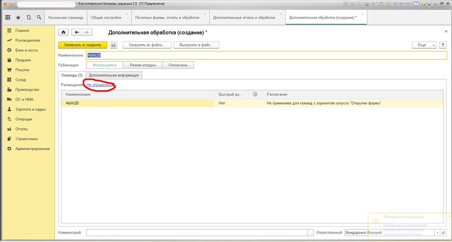Image resolution: width=452 pixels, height=242 pixels.
Task: Open the Общие настройки tab
Action: tap(106, 18)
